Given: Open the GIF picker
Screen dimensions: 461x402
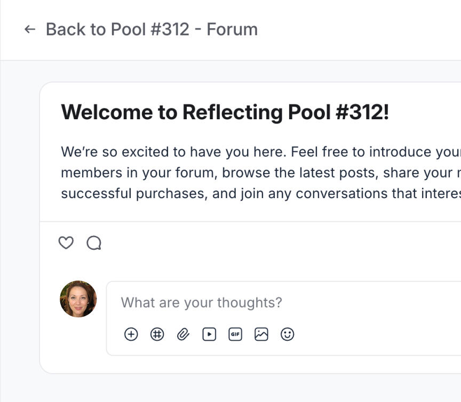Looking at the screenshot, I should click(235, 334).
